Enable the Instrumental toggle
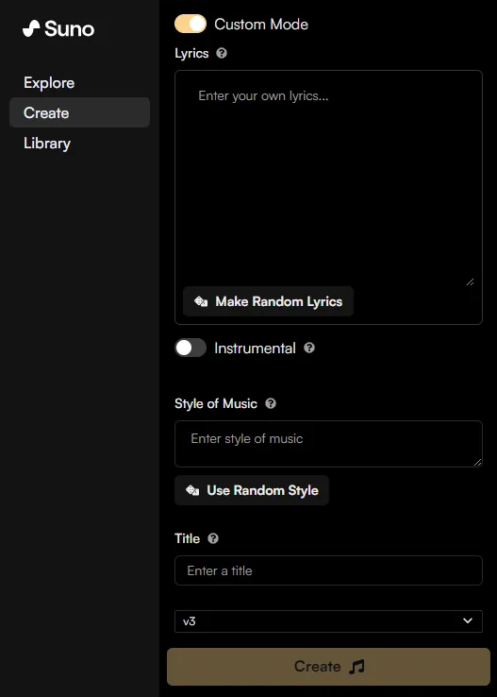The width and height of the screenshot is (497, 697). tap(191, 348)
